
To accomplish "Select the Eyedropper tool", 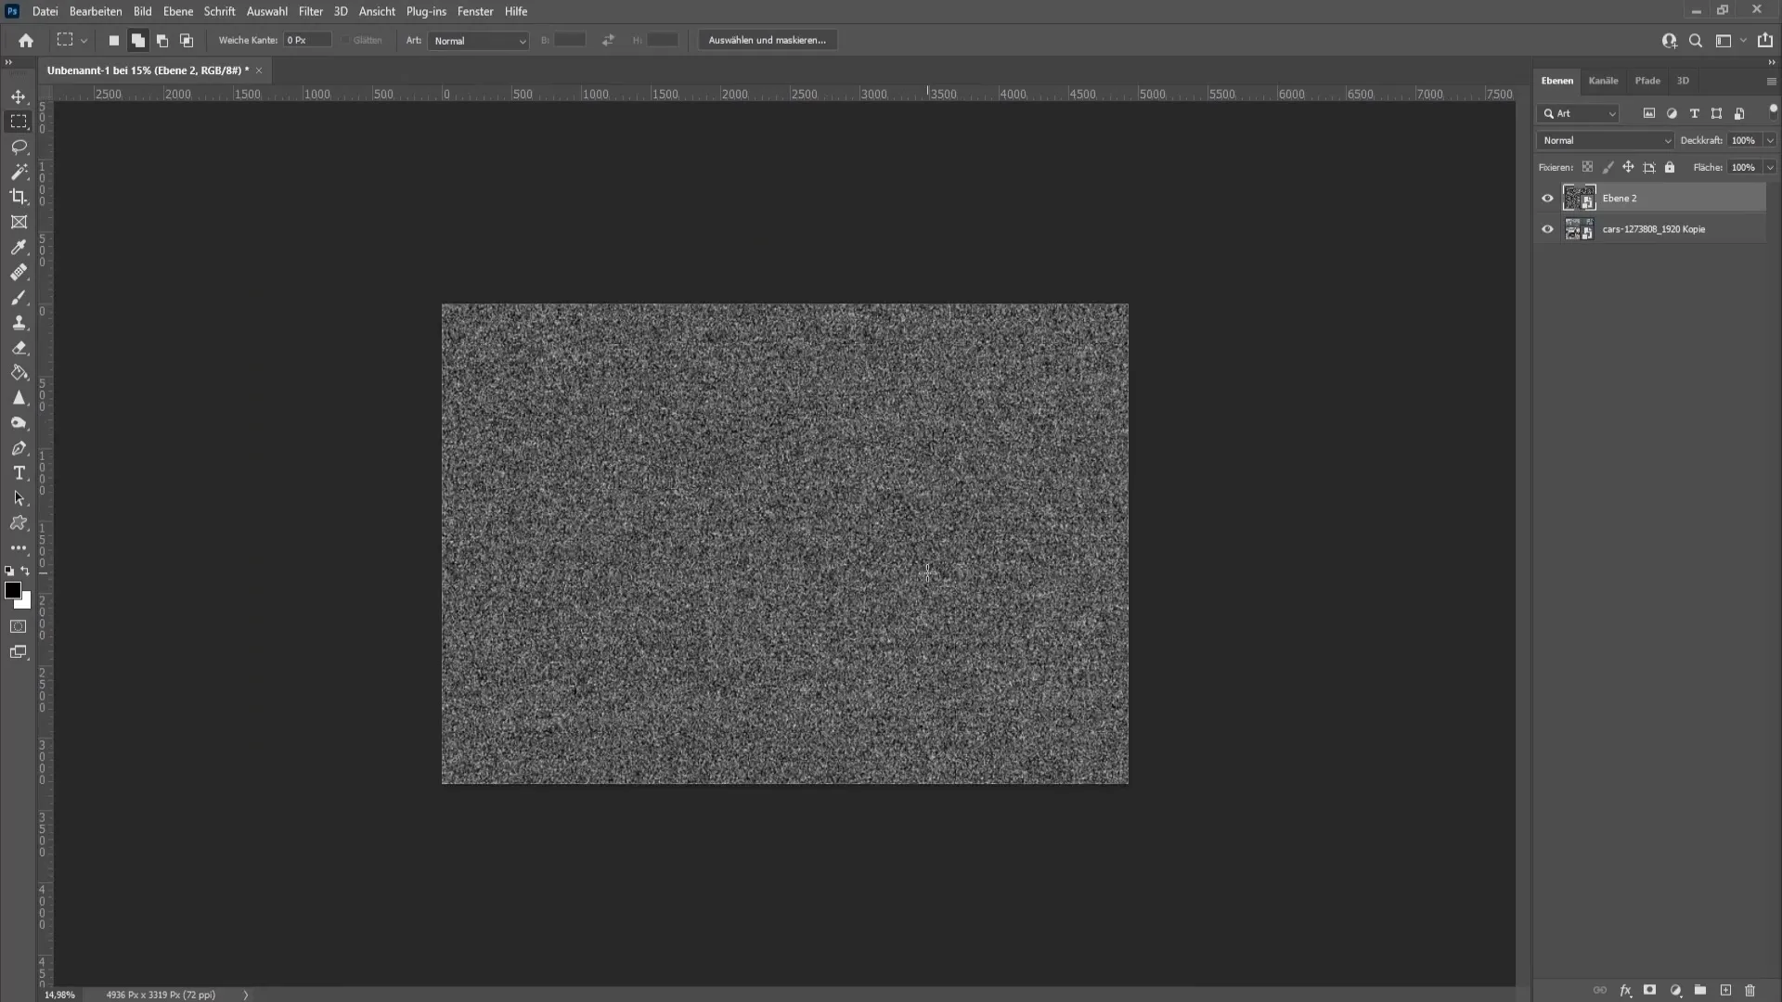I will point(19,246).
